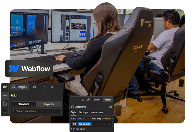Open the comments bubble icon
Screen dimensions: 194x132
point(88,100)
